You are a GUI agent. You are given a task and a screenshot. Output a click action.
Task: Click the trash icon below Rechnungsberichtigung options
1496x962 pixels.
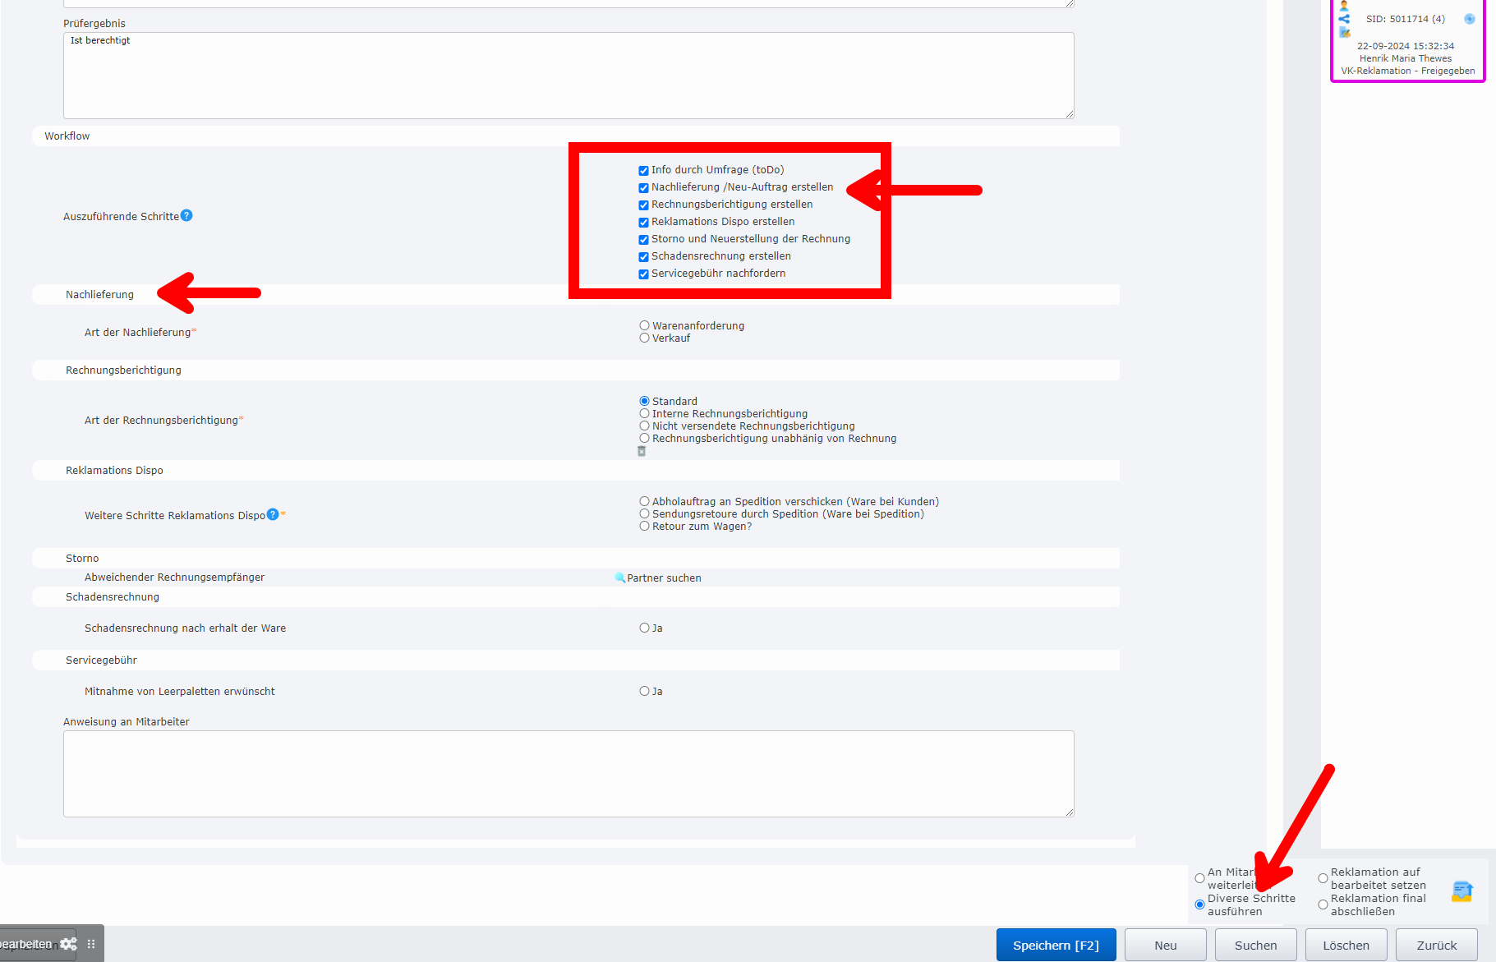pos(642,451)
